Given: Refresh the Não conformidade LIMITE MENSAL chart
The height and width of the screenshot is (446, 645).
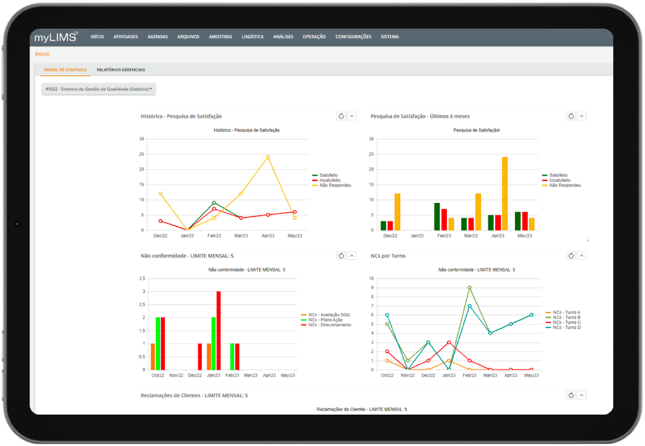Looking at the screenshot, I should click(x=341, y=256).
